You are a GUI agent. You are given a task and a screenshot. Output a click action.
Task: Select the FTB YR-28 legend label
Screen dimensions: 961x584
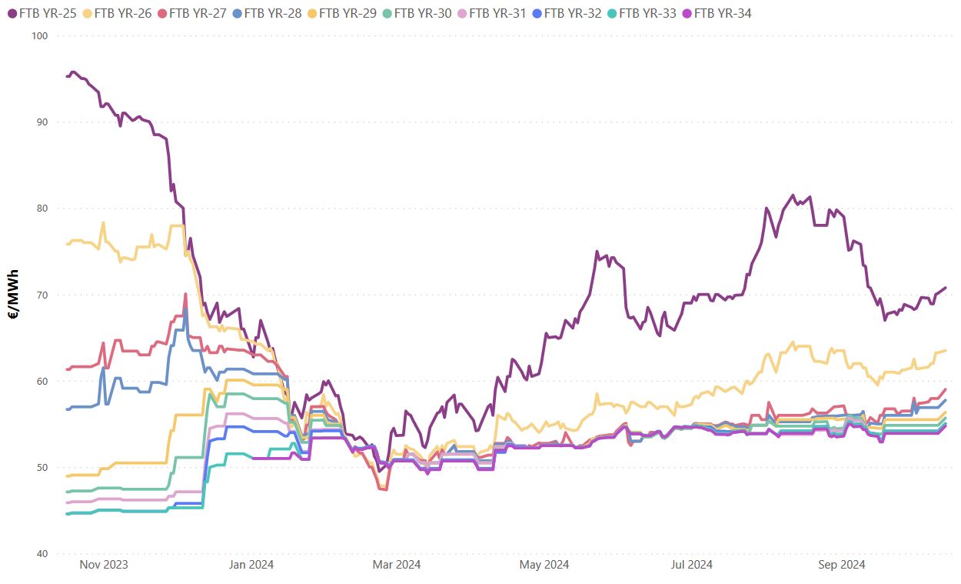tap(271, 14)
